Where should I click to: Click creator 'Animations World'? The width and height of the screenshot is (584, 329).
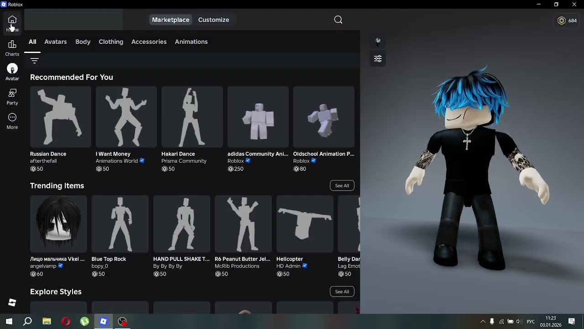pos(116,161)
